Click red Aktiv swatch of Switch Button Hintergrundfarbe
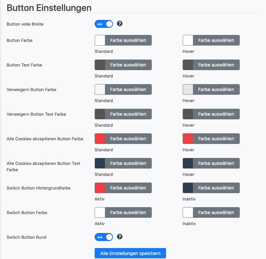Viewport: 266px width, 259px height. [100, 188]
